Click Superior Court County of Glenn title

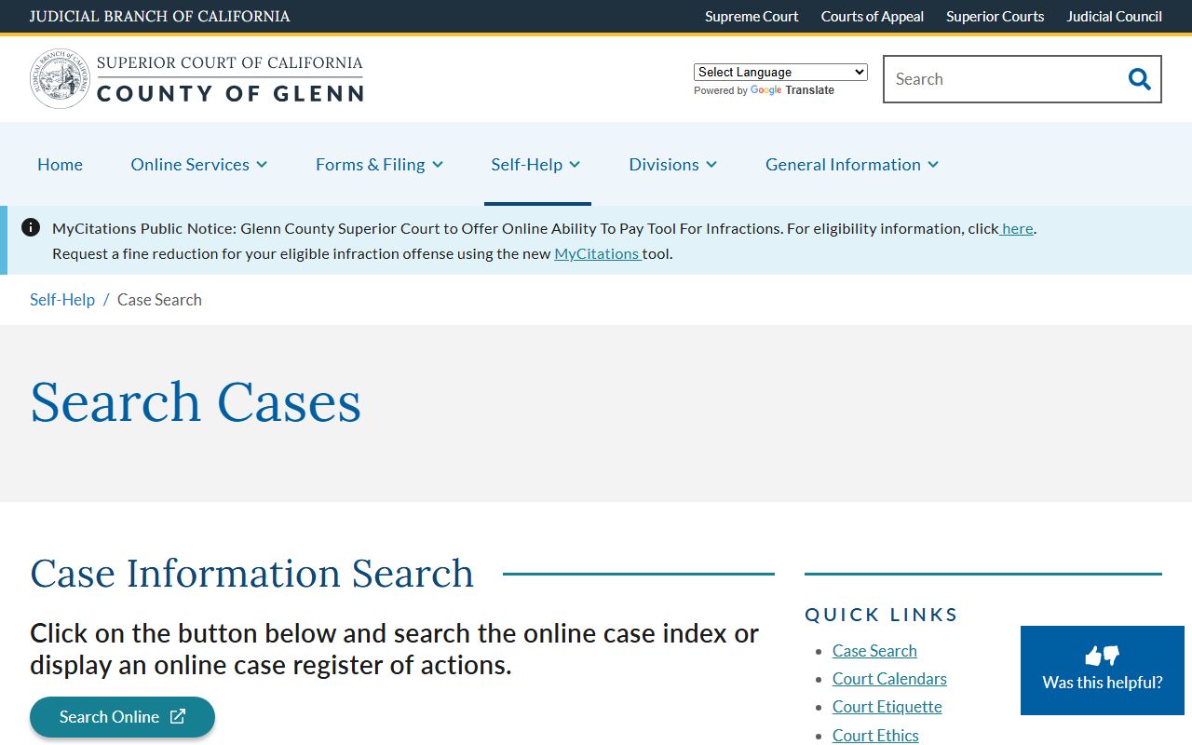pyautogui.click(x=230, y=79)
